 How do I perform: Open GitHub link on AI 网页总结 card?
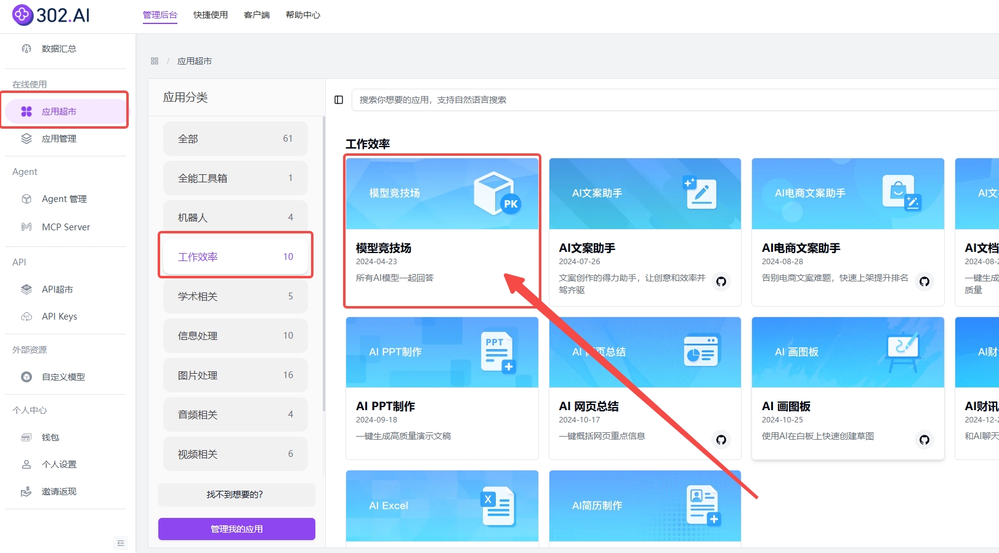click(721, 440)
